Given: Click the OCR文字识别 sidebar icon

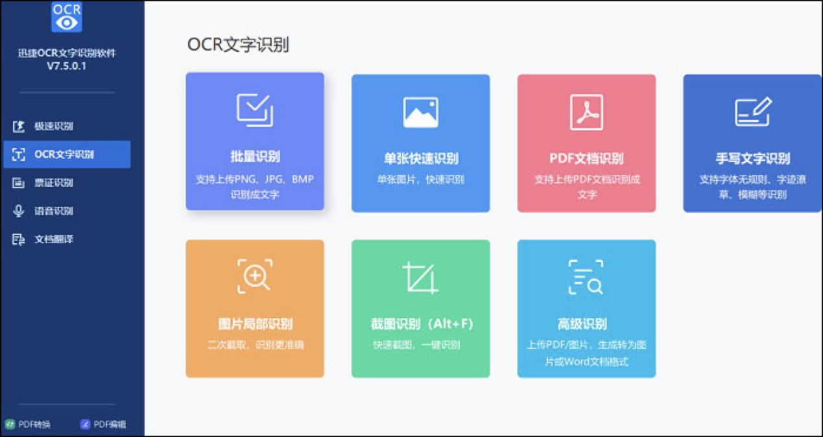Looking at the screenshot, I should tap(19, 154).
